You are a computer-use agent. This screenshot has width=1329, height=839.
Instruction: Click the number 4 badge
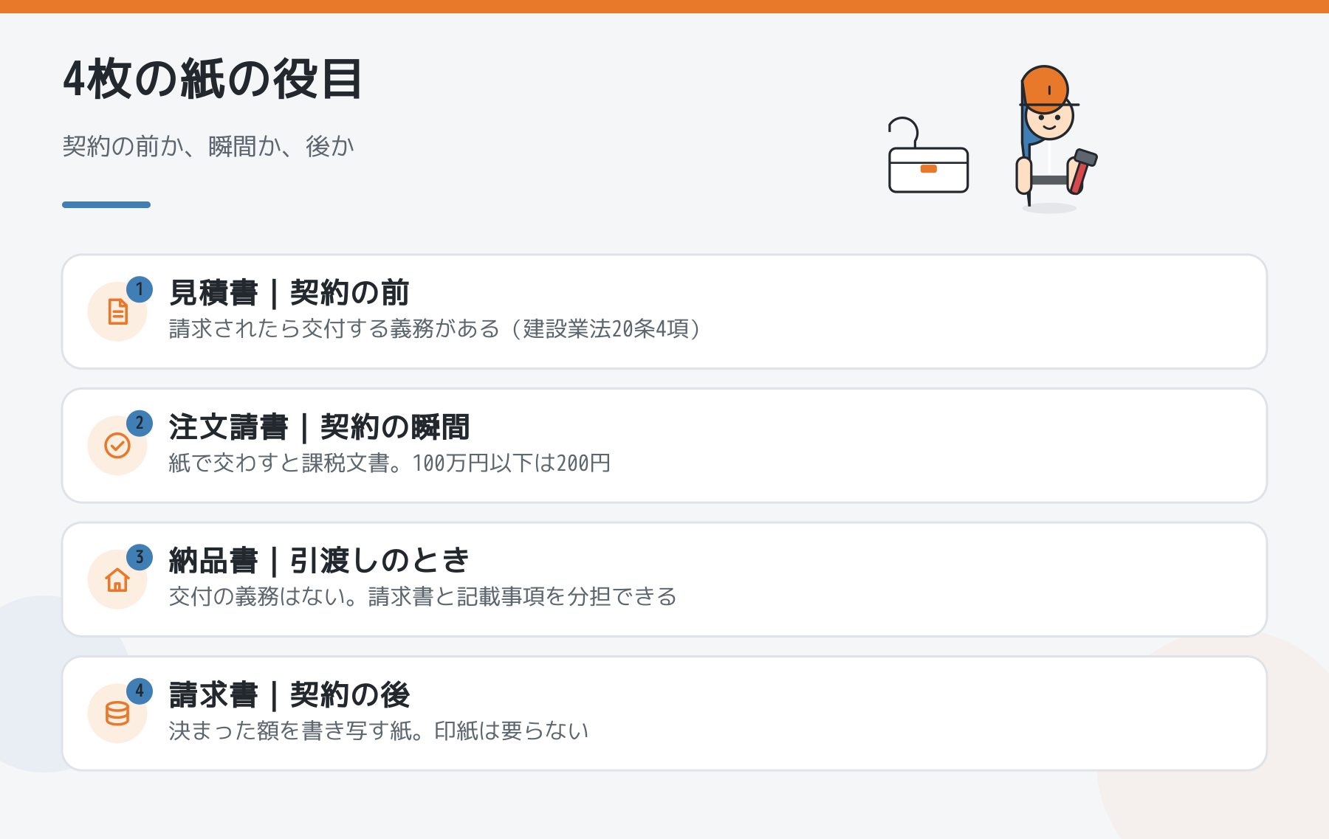click(x=140, y=691)
